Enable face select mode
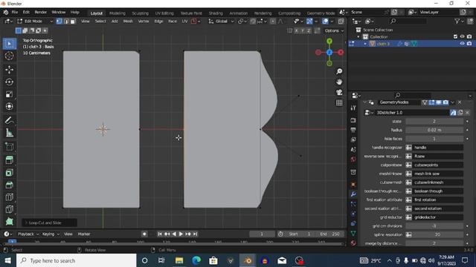 click(x=73, y=22)
